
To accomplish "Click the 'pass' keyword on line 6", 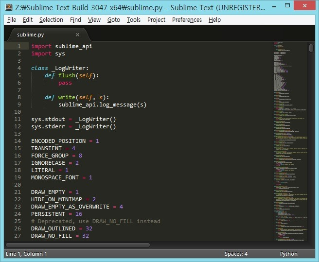I will point(65,83).
